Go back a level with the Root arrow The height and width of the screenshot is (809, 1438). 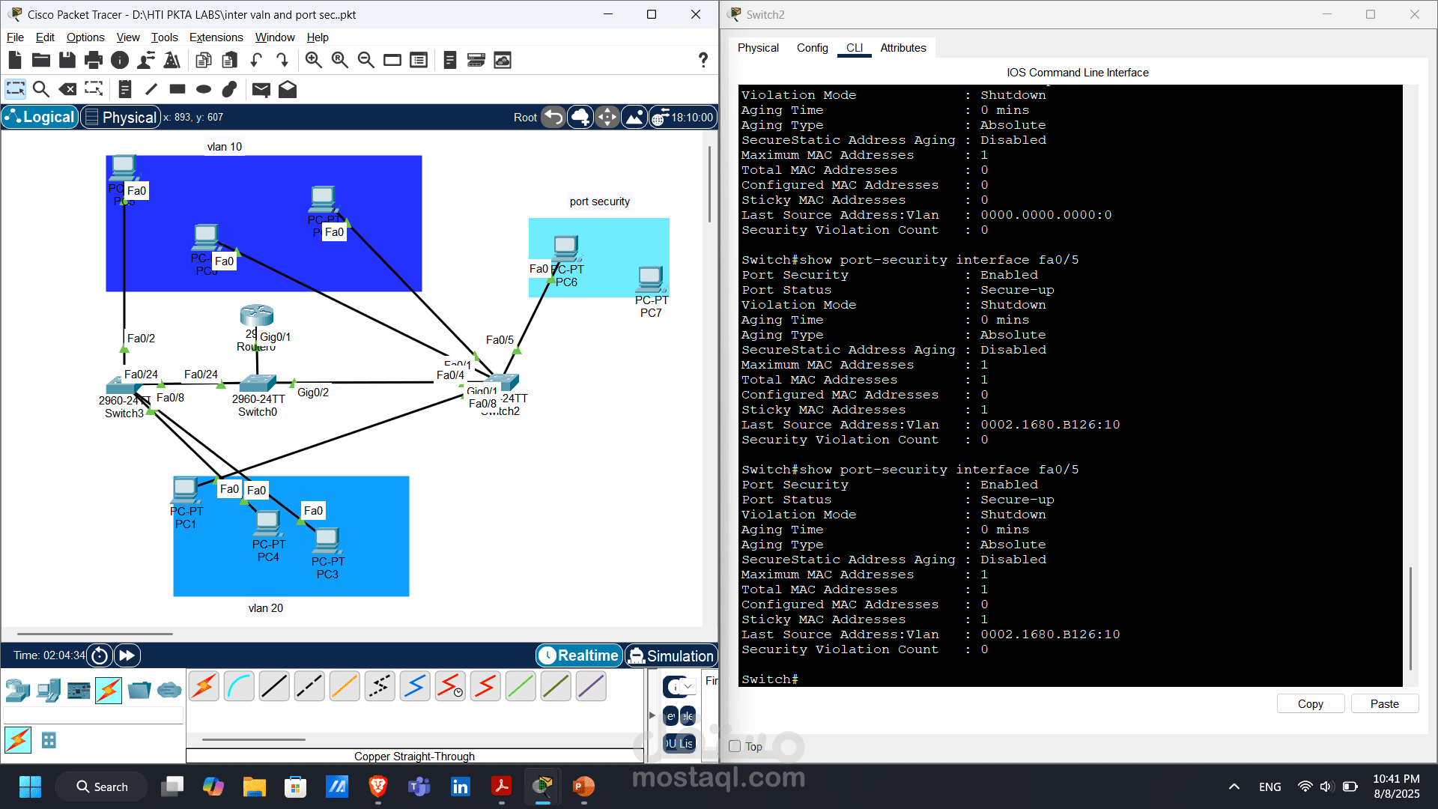click(x=553, y=117)
